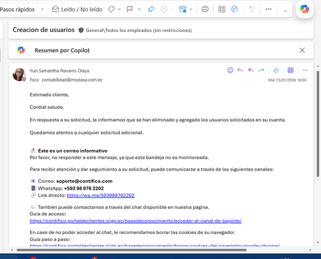
Task: Click the message header apps grid icon
Action: 290,71
